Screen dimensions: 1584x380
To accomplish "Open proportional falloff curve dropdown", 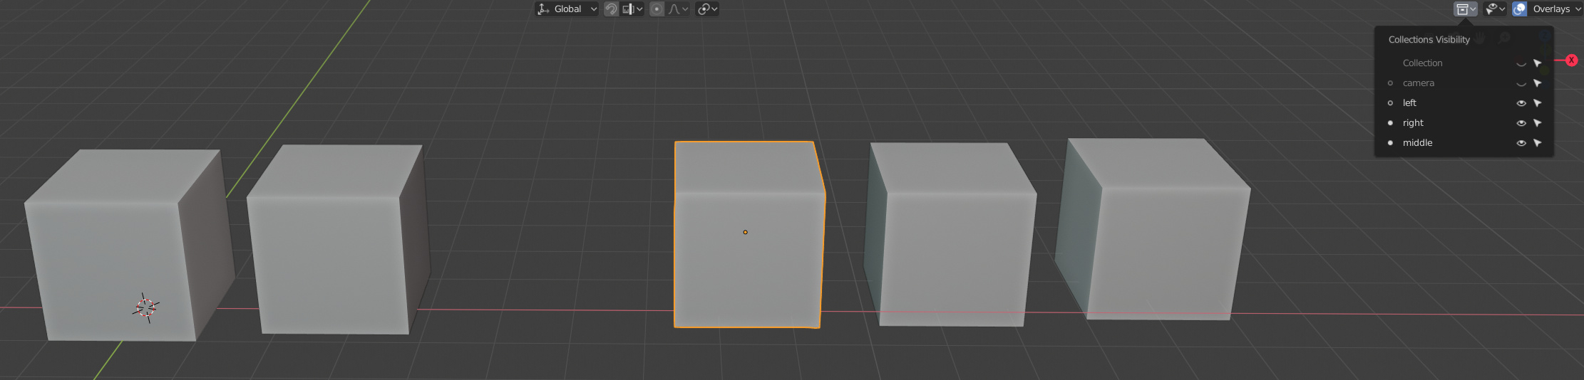I will (678, 9).
